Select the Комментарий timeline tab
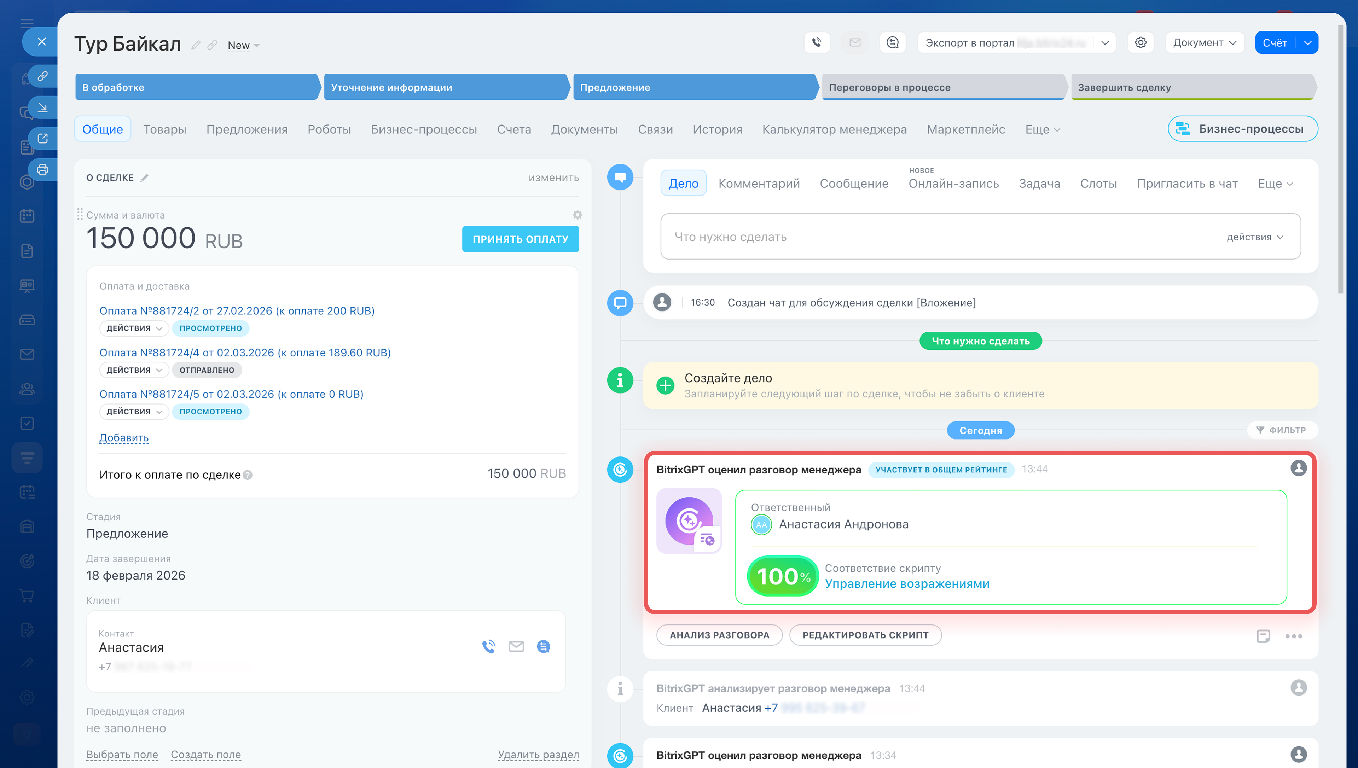Screen dimensions: 1358x768 (758, 184)
